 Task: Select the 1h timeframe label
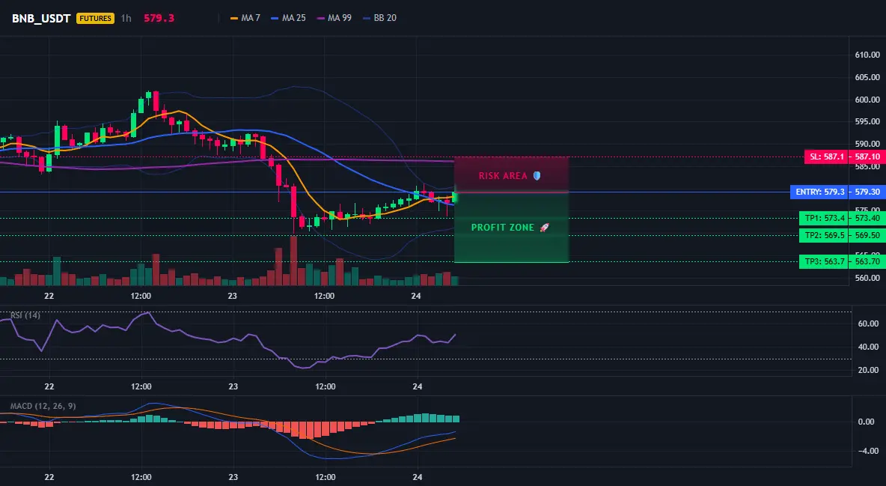click(126, 18)
